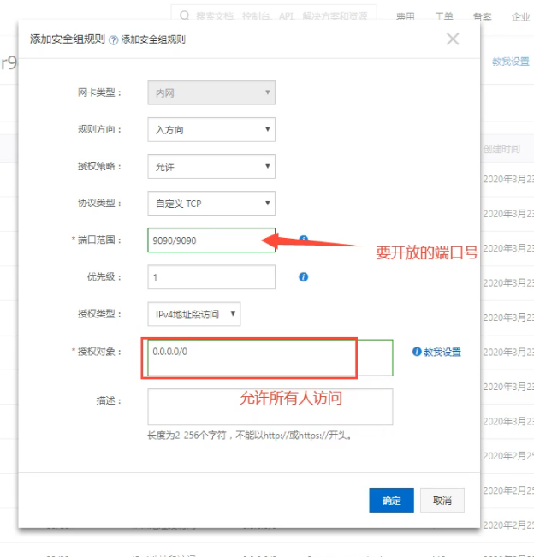Focus the 端口范围 field with 9090/9090
The height and width of the screenshot is (557, 534).
click(211, 240)
